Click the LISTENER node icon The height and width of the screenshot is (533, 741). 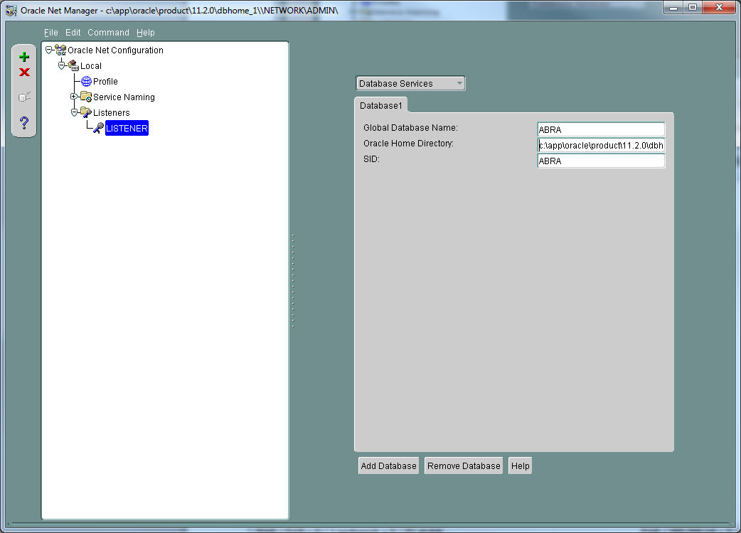tap(98, 128)
